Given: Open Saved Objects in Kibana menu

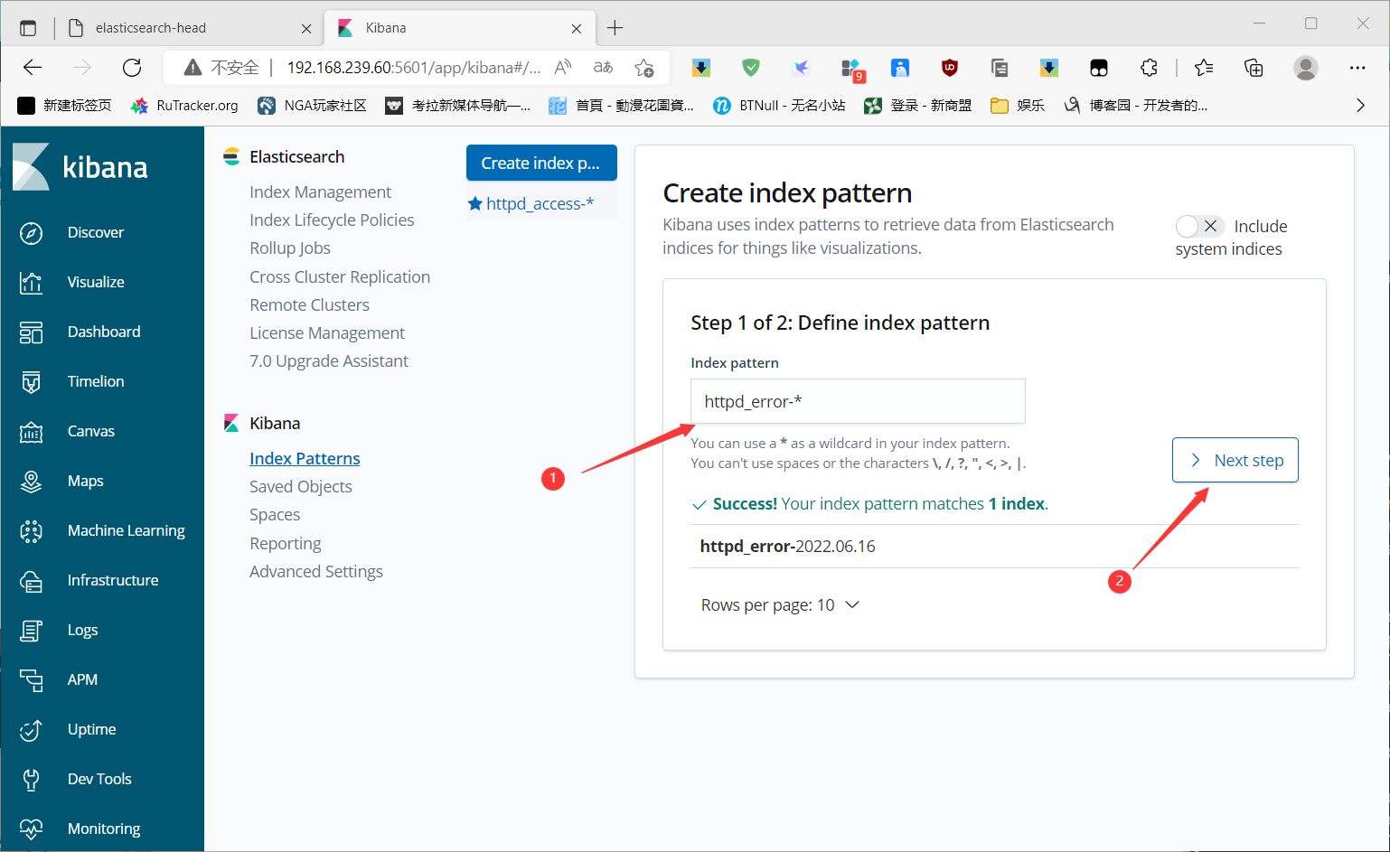Looking at the screenshot, I should pyautogui.click(x=300, y=487).
